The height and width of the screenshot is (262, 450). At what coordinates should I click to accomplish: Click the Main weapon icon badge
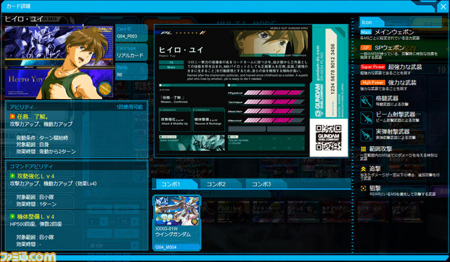[x=366, y=32]
